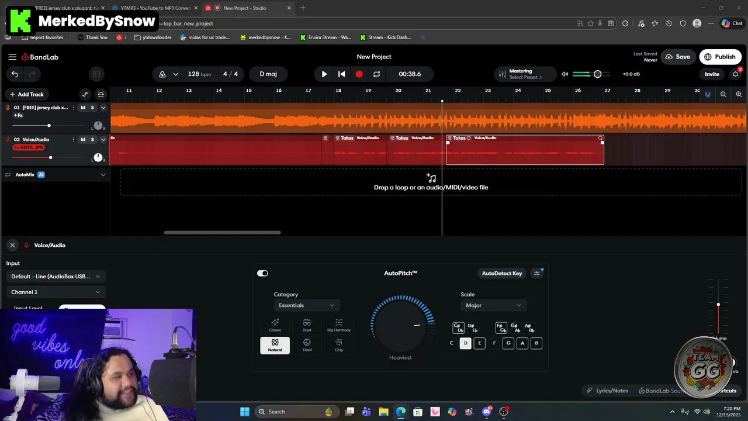Open the Scale Major dropdown
This screenshot has width=748, height=421.
click(x=494, y=305)
